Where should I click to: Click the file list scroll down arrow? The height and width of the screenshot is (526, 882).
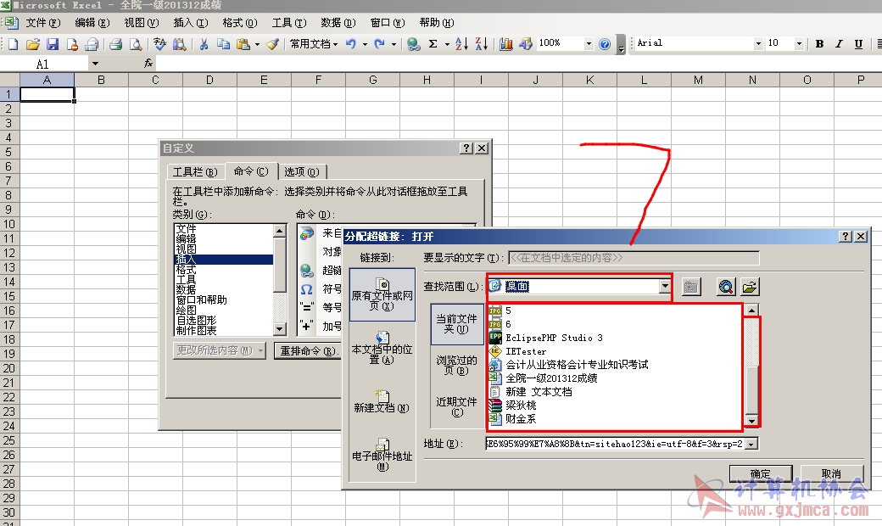point(751,420)
